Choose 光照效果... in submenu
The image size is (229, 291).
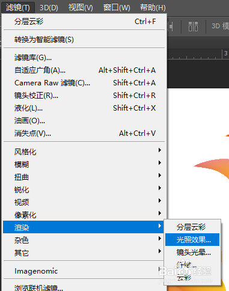192,239
